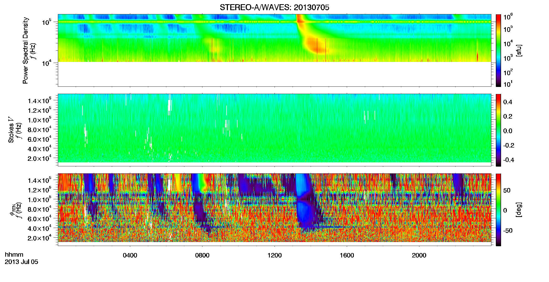Viewport: 549px width, 282px height.
Task: Select the "[sfu]" unit label
Action: tap(519, 51)
